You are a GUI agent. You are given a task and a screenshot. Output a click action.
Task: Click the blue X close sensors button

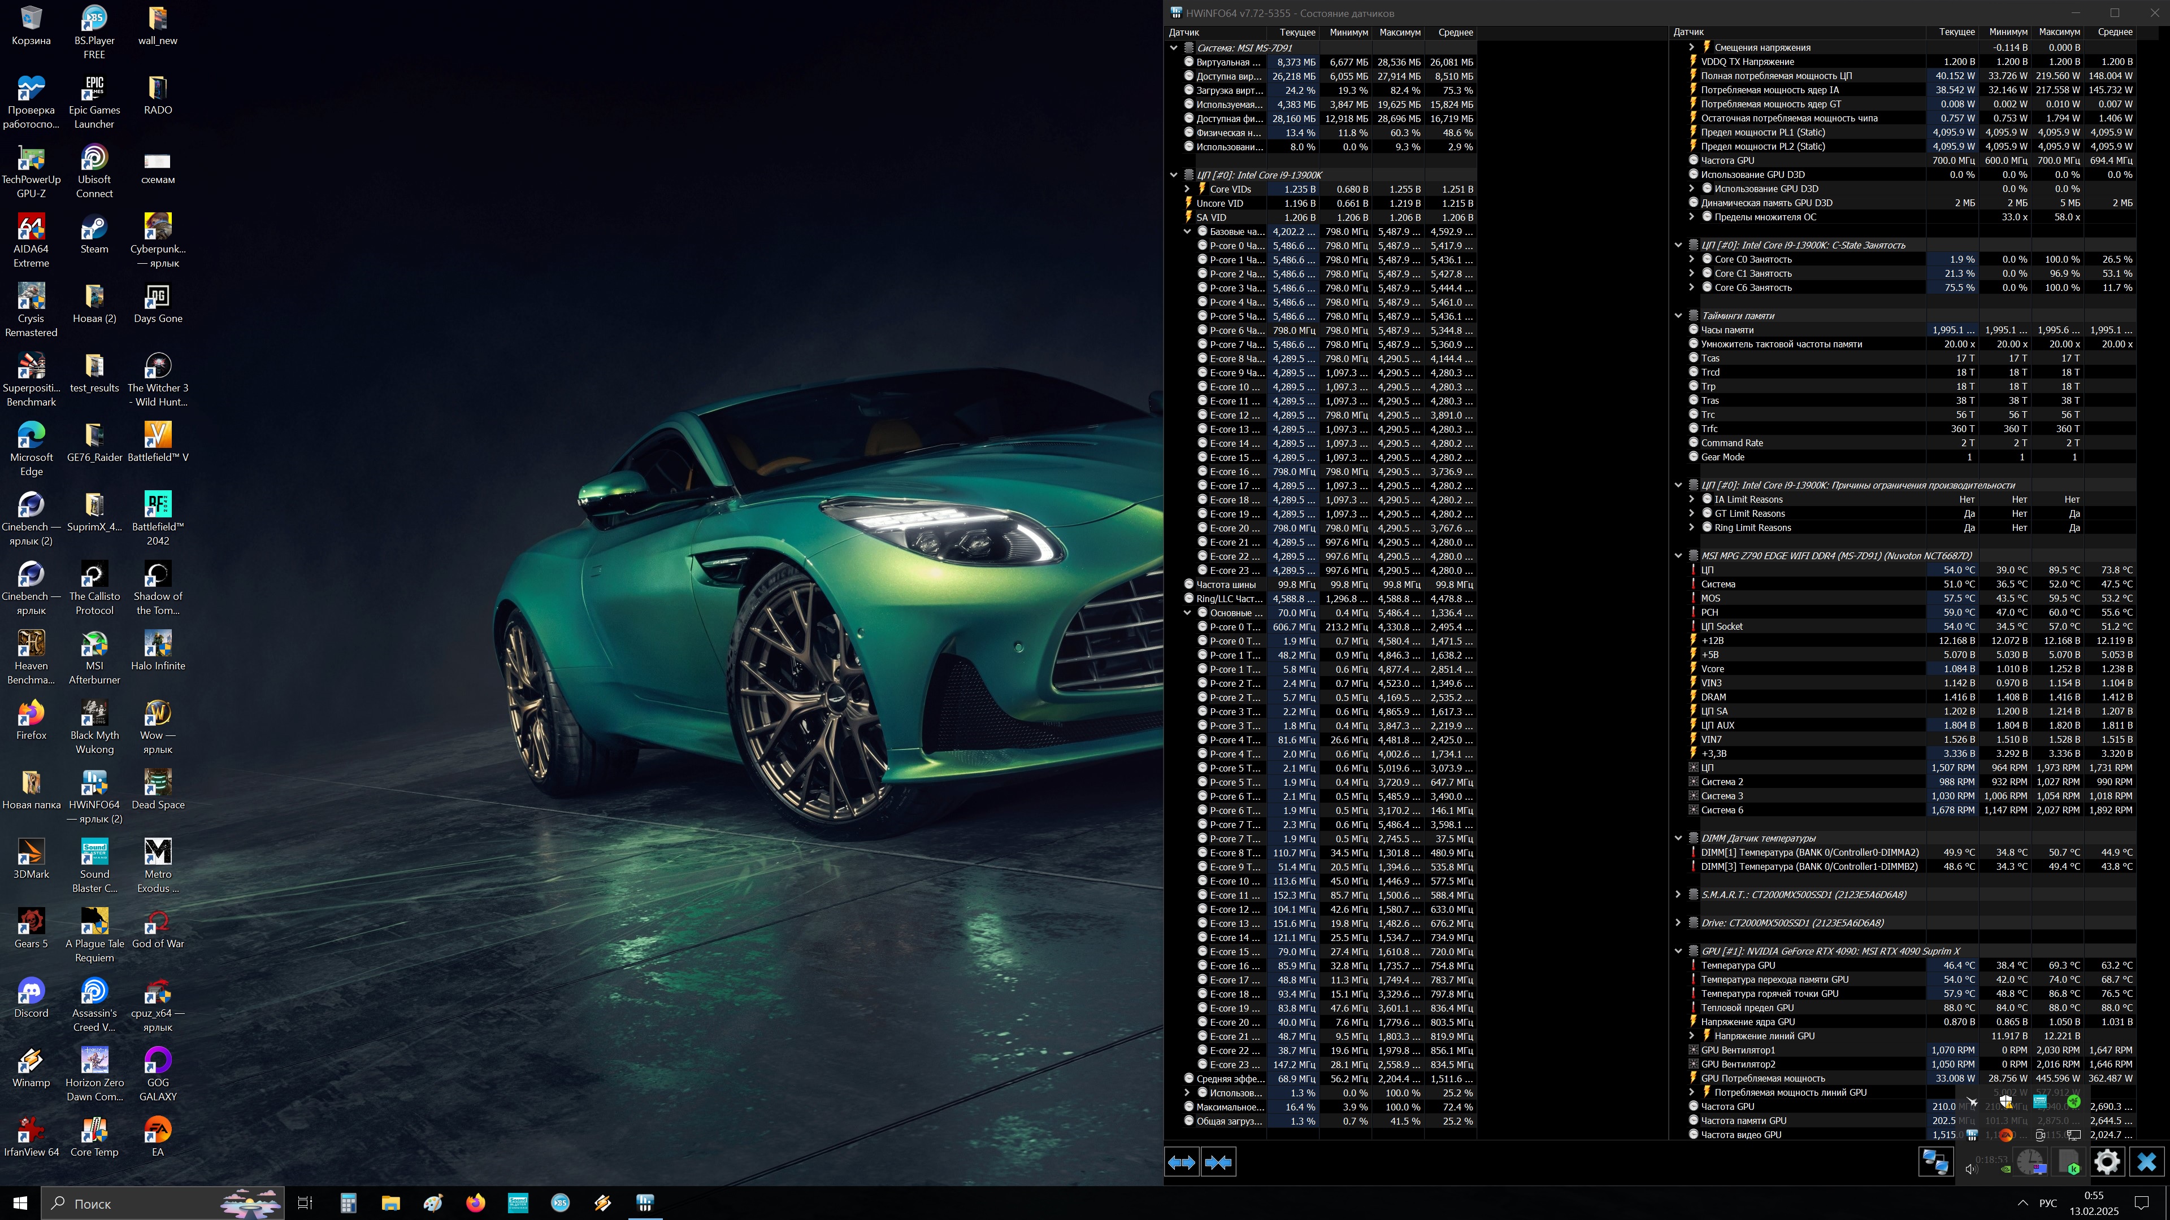[2146, 1163]
